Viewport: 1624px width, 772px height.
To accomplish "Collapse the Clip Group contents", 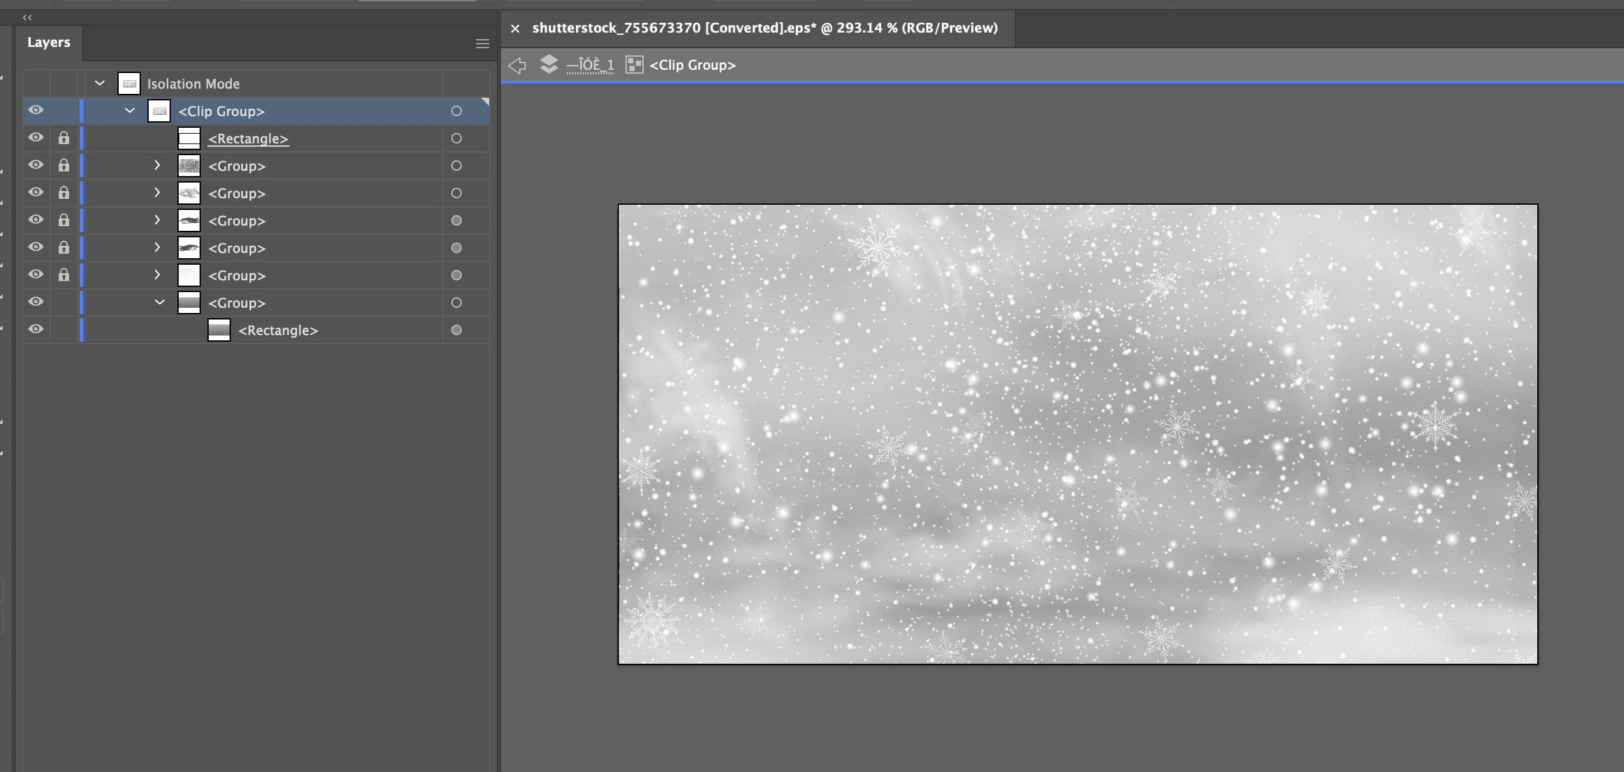I will [130, 111].
